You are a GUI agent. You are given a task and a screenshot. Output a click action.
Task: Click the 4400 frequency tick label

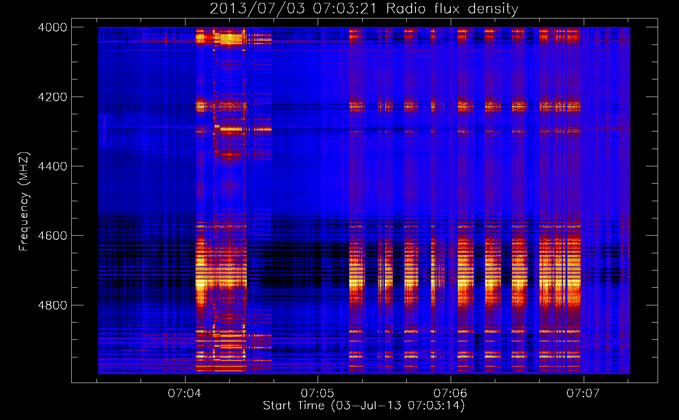point(52,166)
